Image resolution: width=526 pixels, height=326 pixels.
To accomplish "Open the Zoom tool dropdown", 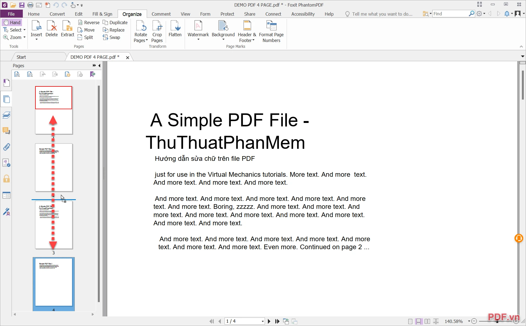I will [x=24, y=37].
